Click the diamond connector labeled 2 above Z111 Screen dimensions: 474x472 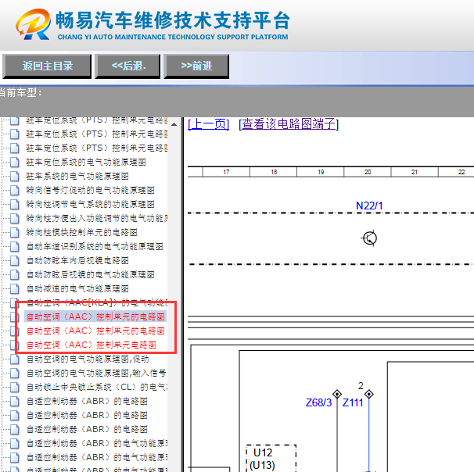click(369, 394)
